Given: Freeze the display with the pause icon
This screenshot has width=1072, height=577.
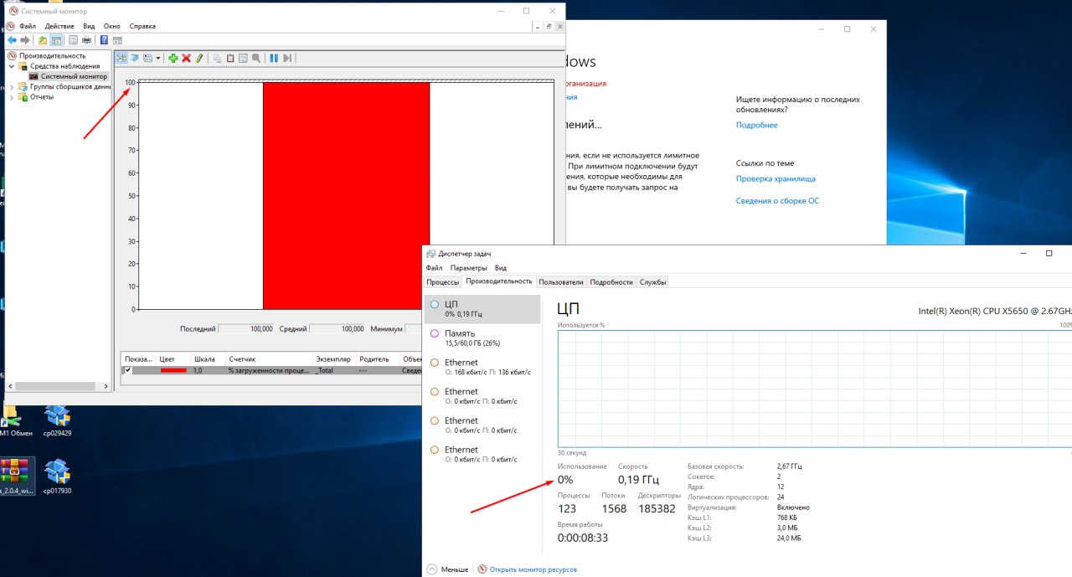Looking at the screenshot, I should pyautogui.click(x=274, y=58).
